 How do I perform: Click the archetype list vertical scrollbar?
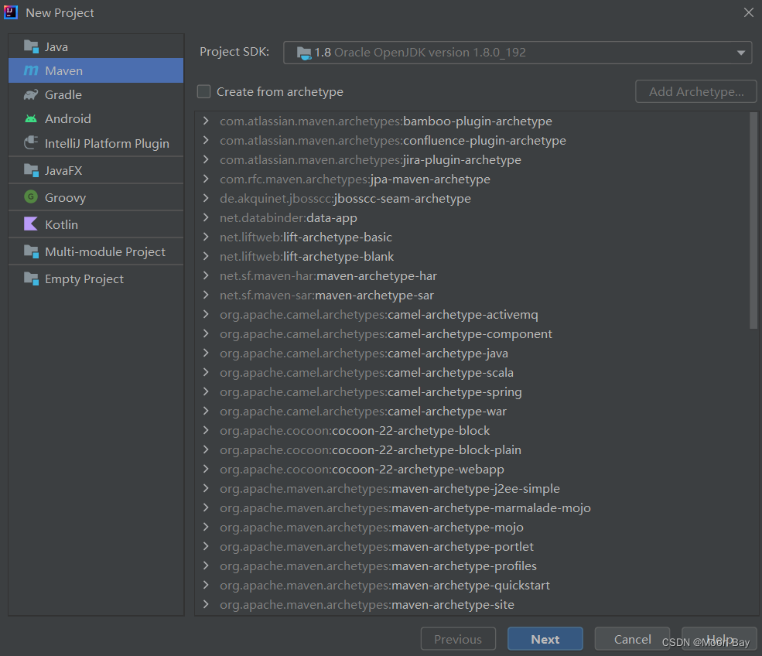pyautogui.click(x=753, y=220)
